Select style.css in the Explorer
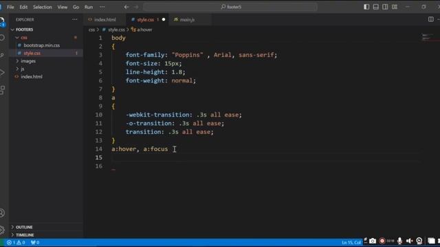 click(32, 54)
